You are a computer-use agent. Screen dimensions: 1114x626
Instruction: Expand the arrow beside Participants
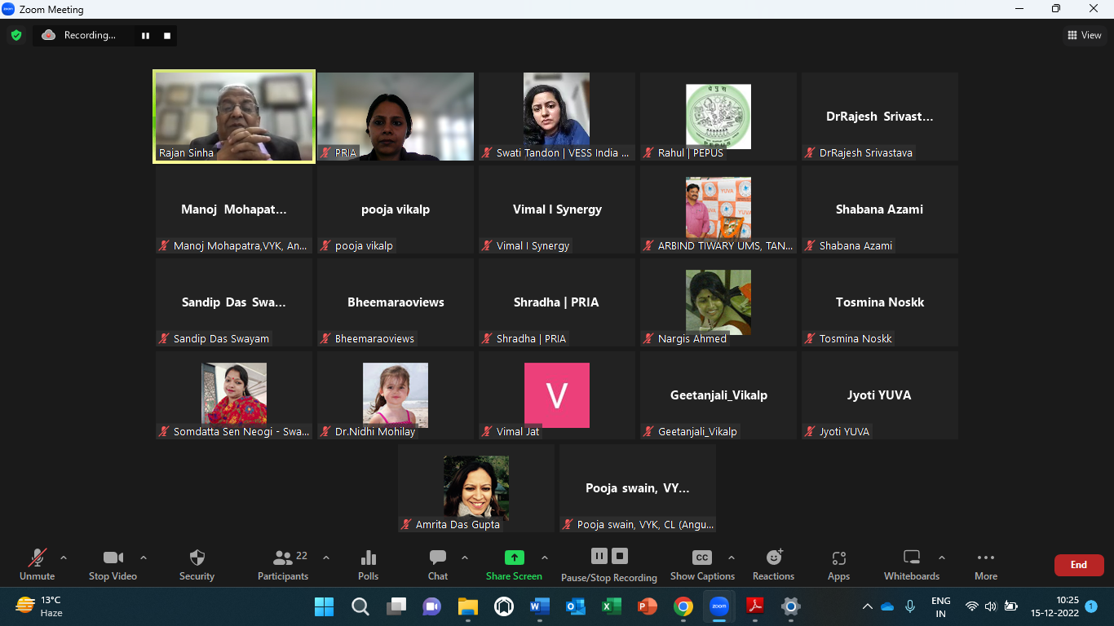pyautogui.click(x=326, y=558)
